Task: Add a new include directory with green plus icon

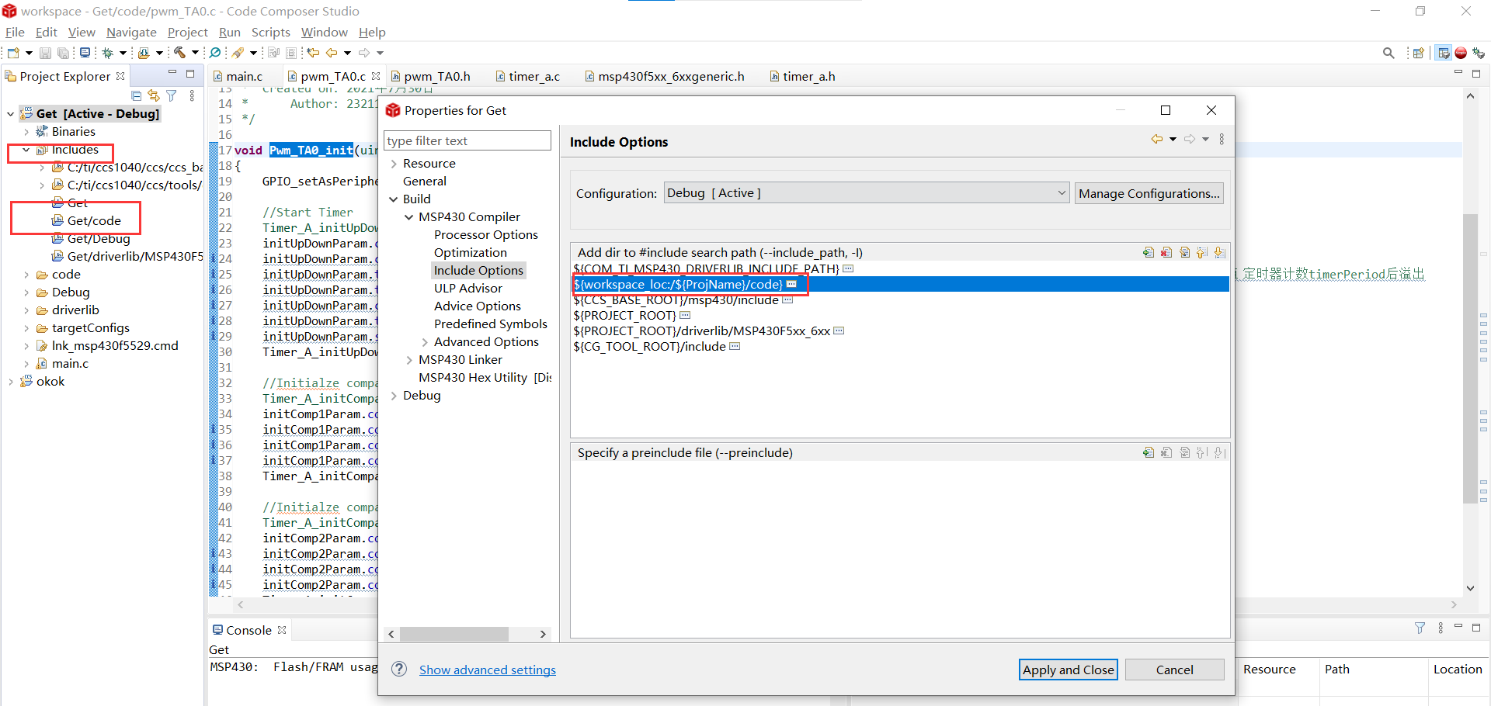Action: (1149, 252)
